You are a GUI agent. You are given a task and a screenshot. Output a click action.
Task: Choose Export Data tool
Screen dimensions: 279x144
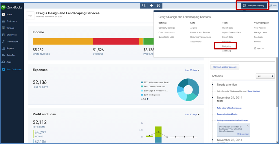click(227, 37)
